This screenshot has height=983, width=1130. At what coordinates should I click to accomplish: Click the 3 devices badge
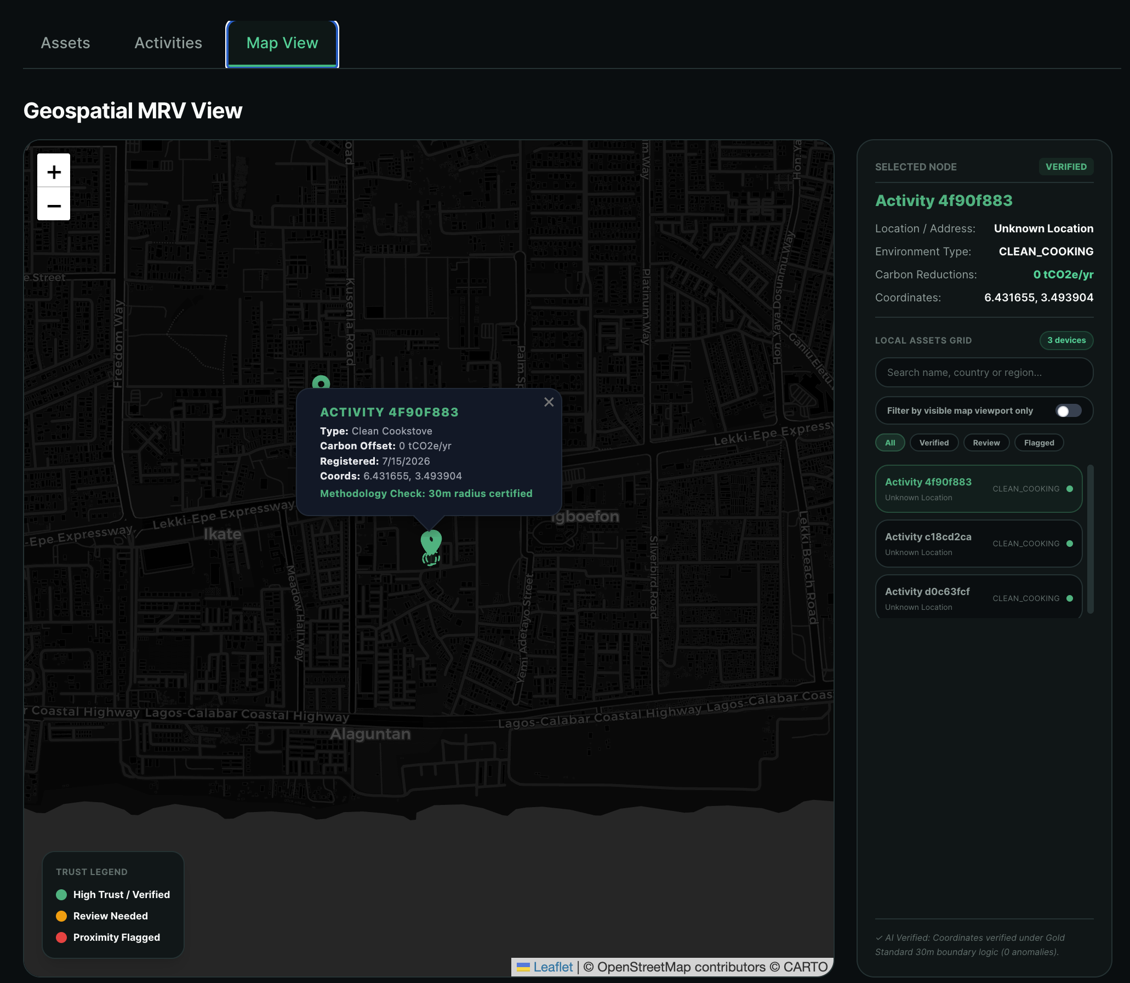tap(1066, 340)
